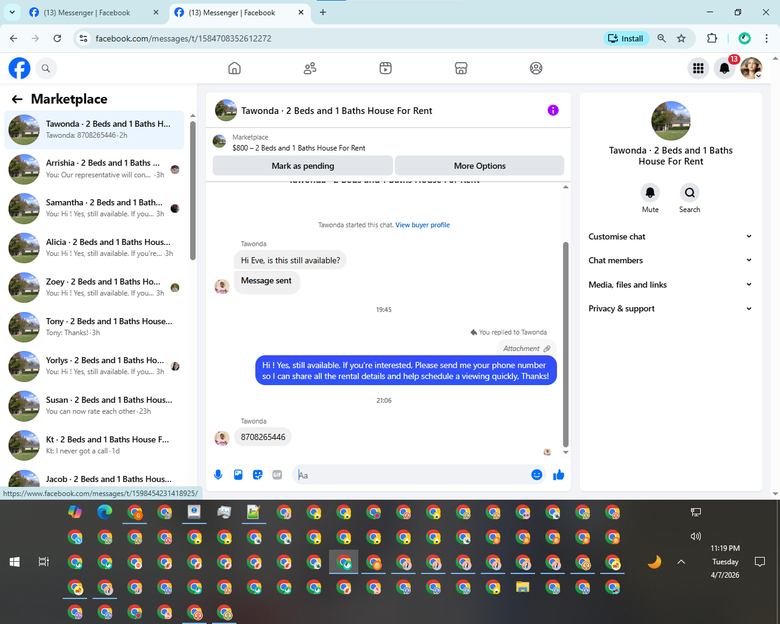Open the purple conversation information icon
This screenshot has width=780, height=624.
click(x=553, y=110)
